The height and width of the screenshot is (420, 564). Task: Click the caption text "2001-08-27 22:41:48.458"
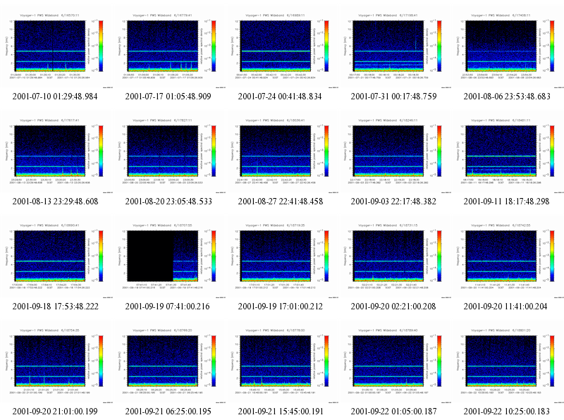281,202
